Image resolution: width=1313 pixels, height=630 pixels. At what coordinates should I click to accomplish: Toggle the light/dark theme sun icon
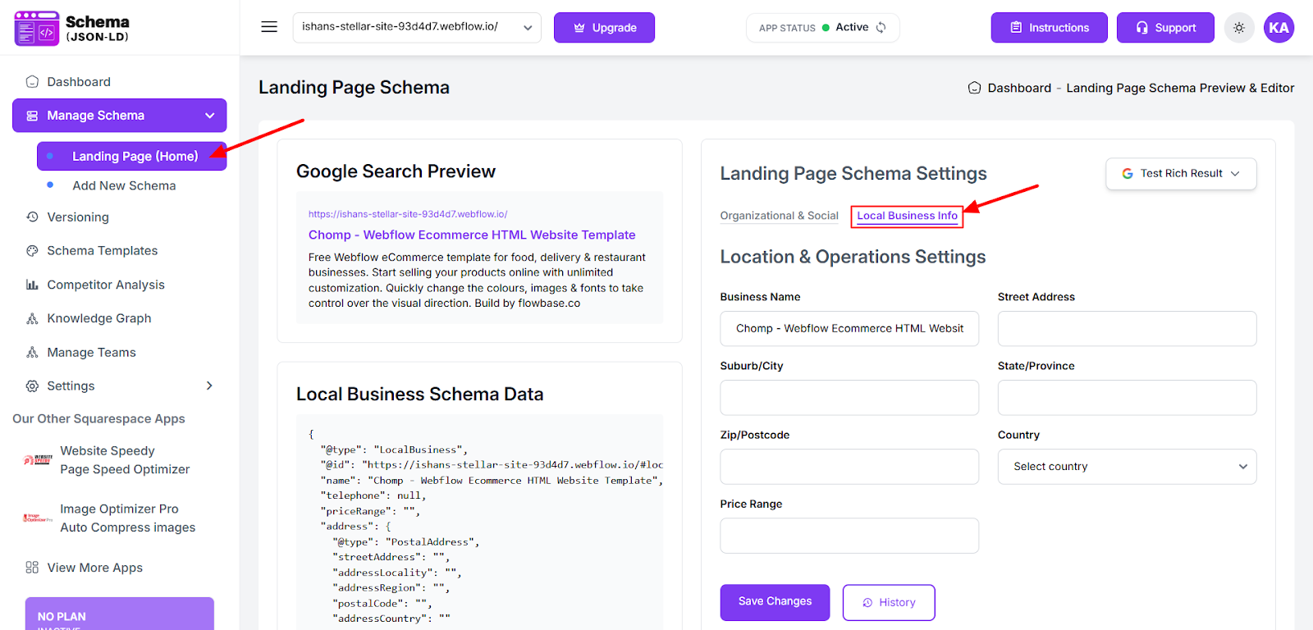click(1239, 28)
